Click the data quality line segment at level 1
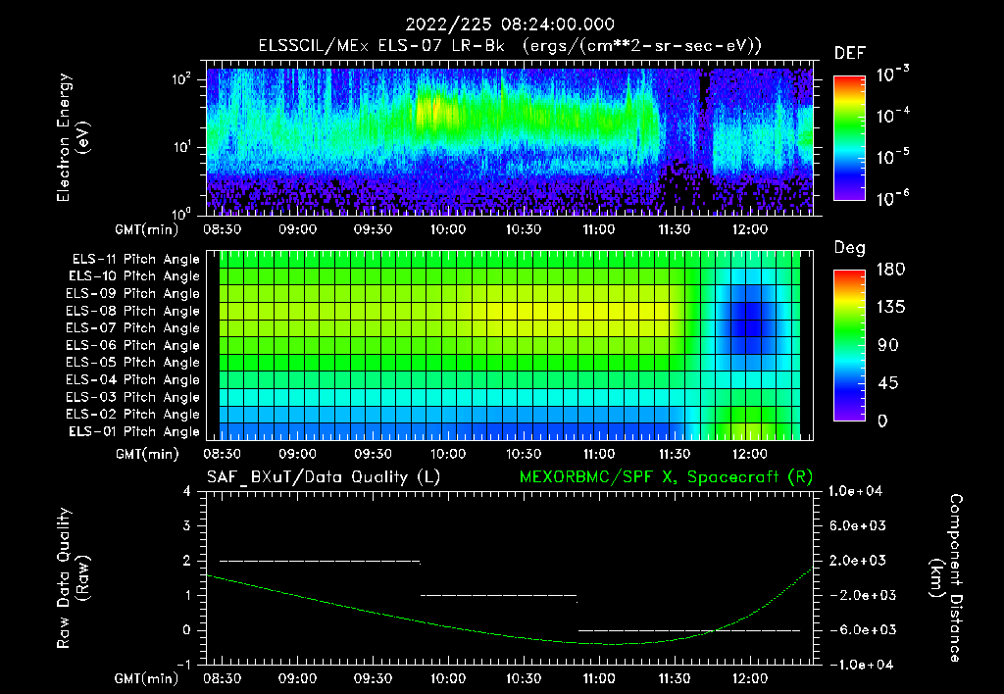 [x=499, y=596]
